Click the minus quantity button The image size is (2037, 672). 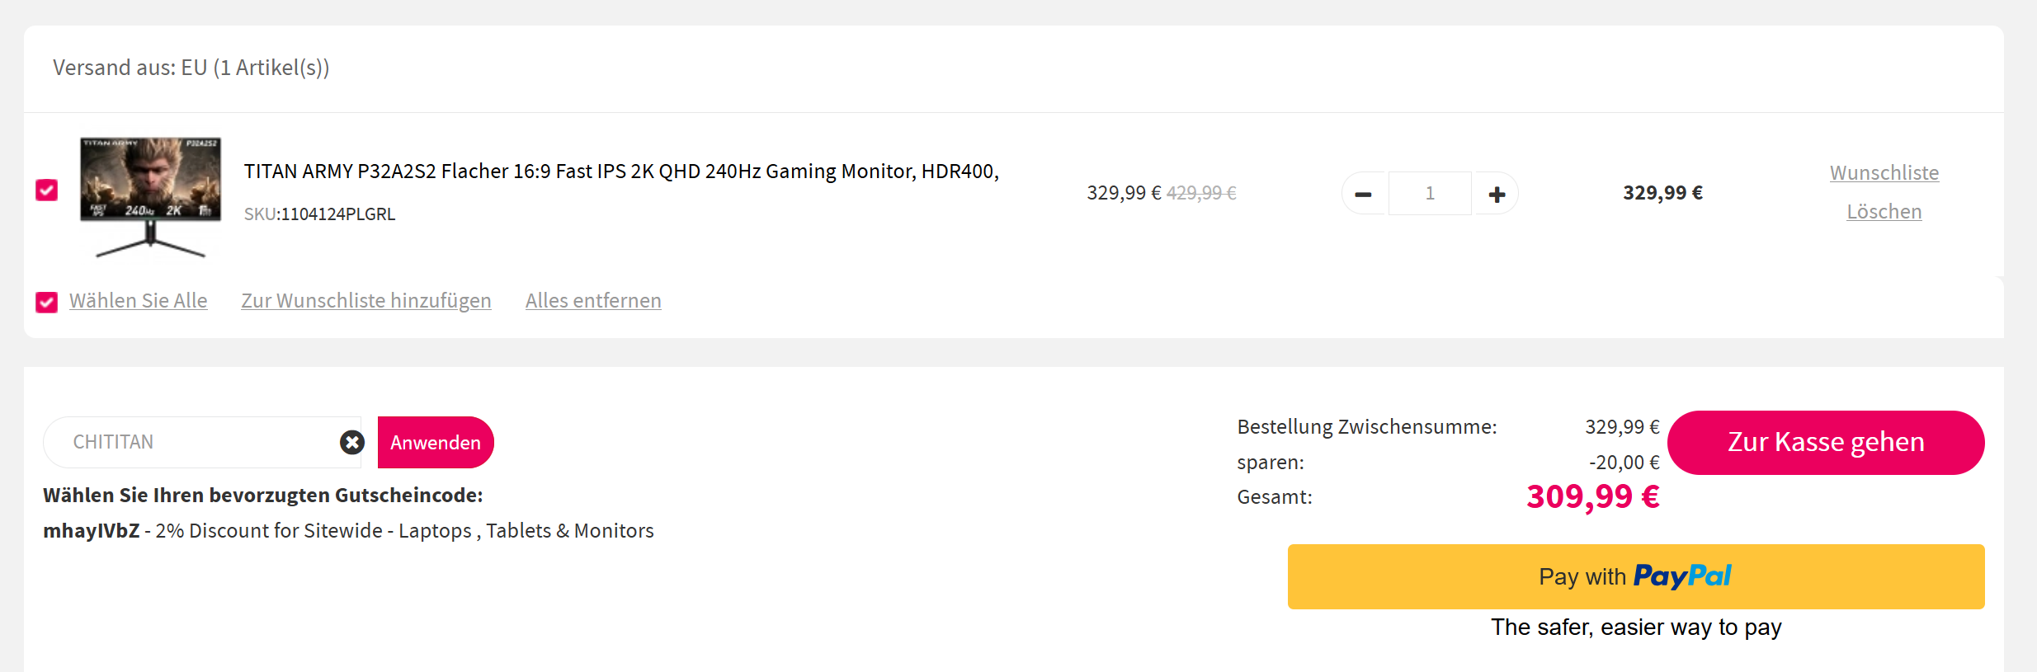click(x=1363, y=194)
